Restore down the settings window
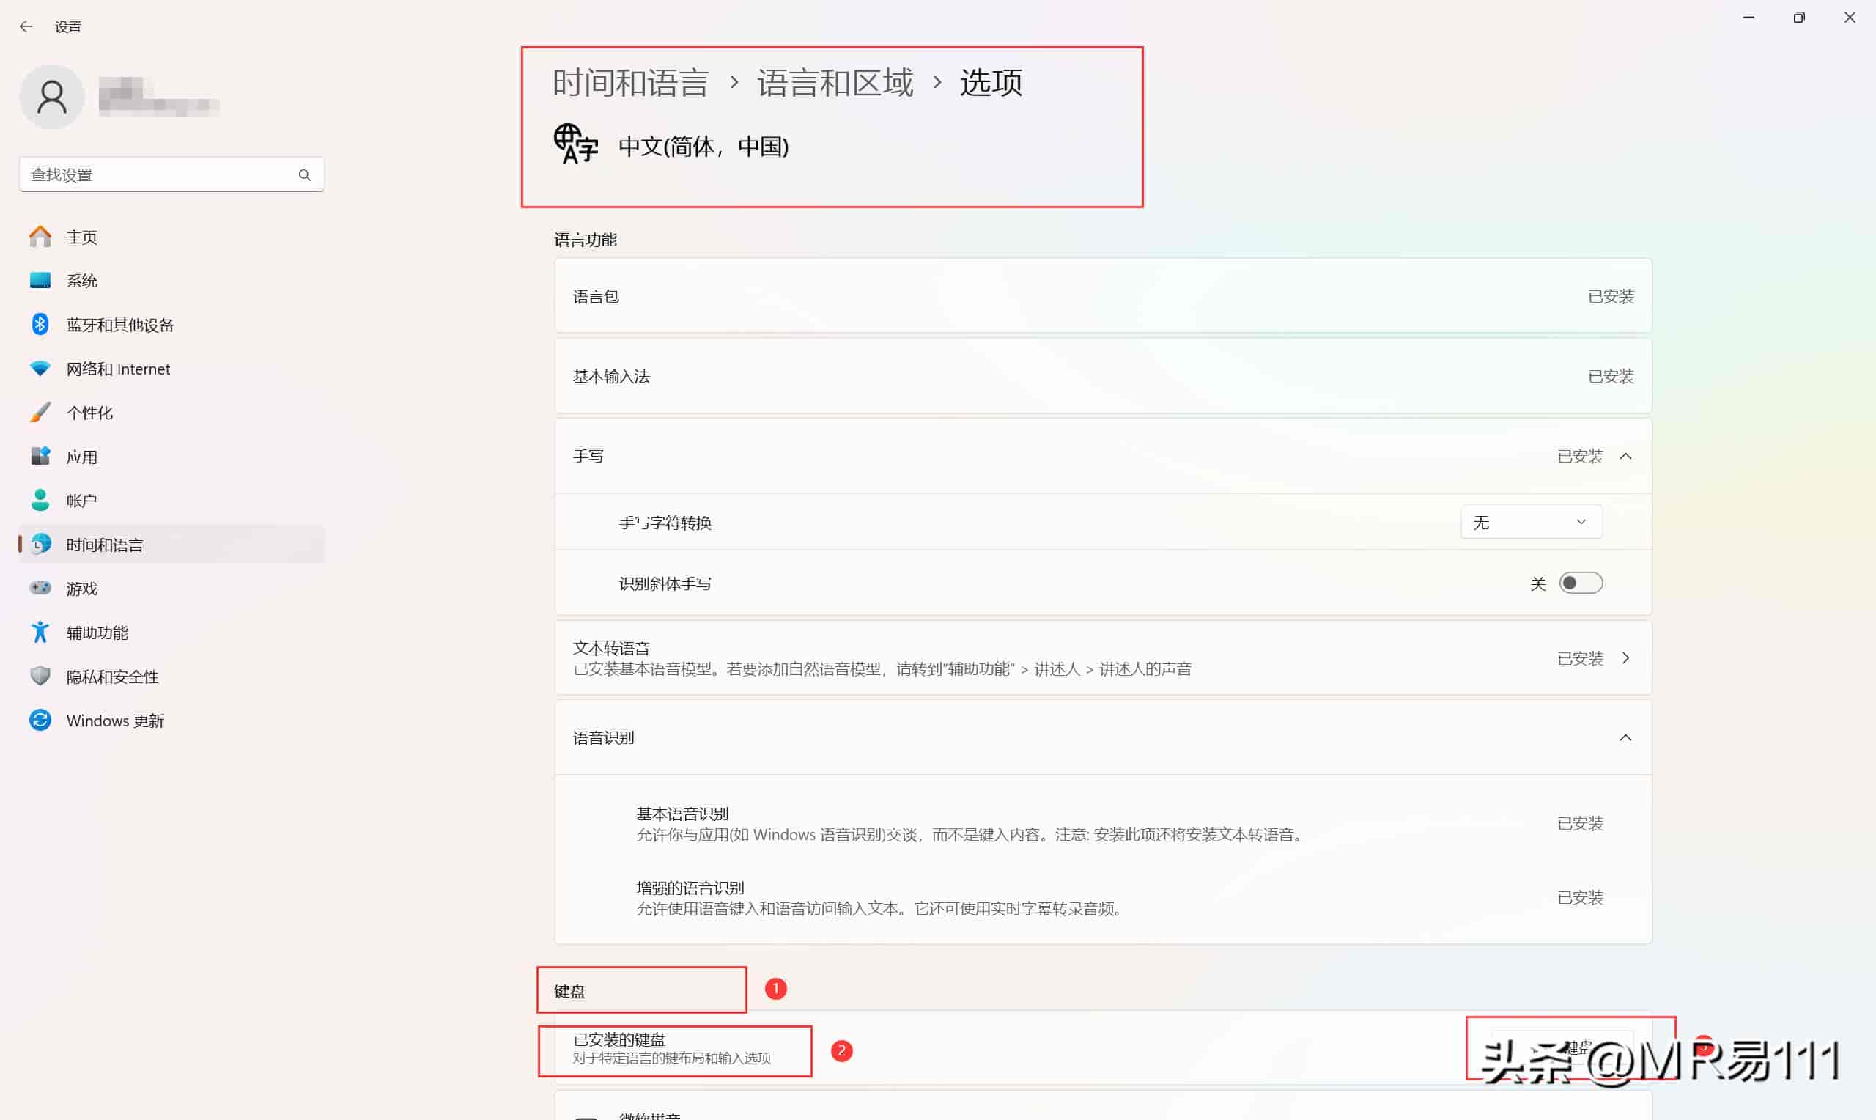The width and height of the screenshot is (1876, 1120). click(1799, 18)
